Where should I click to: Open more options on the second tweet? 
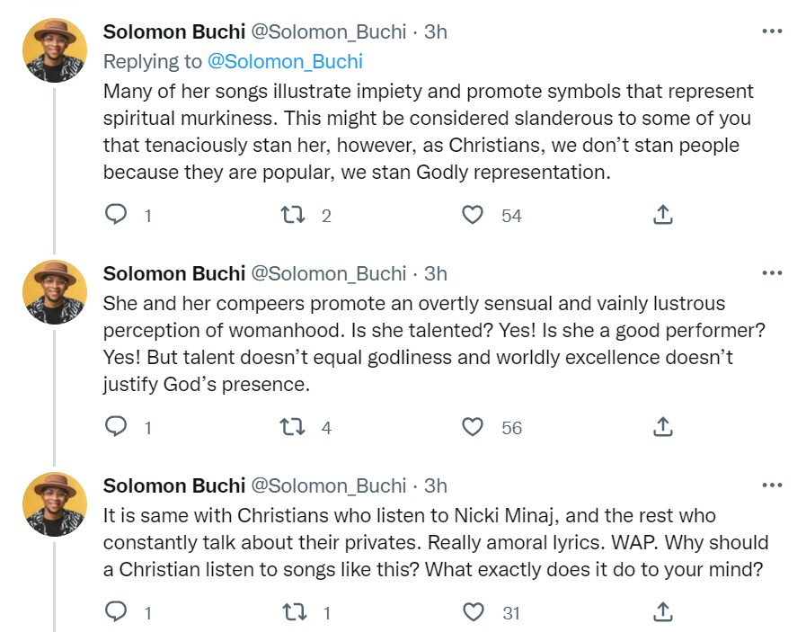click(772, 272)
